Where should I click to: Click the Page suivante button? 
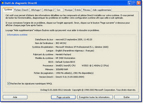pyautogui.click(x=63, y=97)
